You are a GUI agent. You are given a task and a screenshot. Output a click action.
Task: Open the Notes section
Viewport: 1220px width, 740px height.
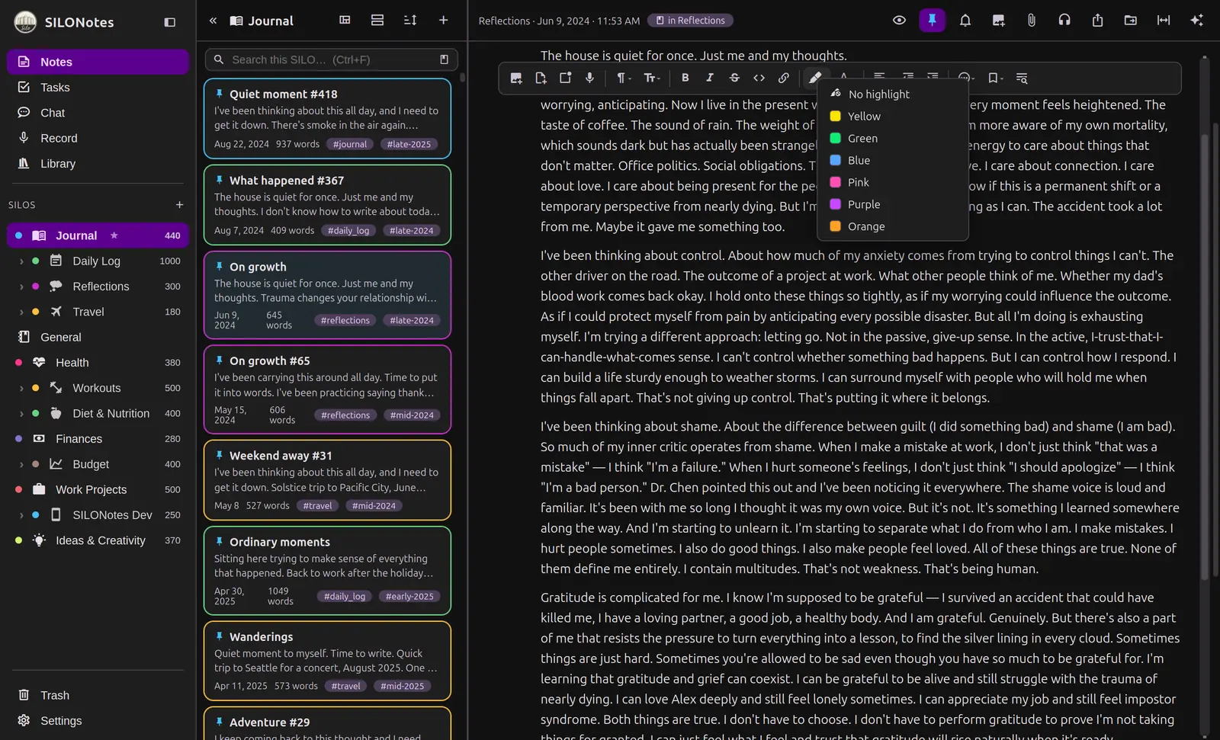click(98, 62)
